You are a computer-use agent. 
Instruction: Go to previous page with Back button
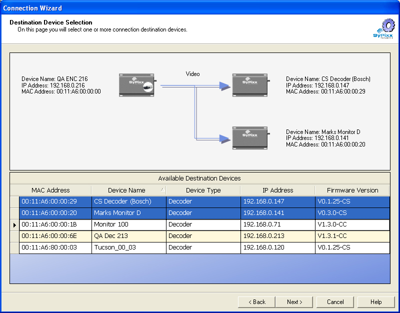click(256, 302)
